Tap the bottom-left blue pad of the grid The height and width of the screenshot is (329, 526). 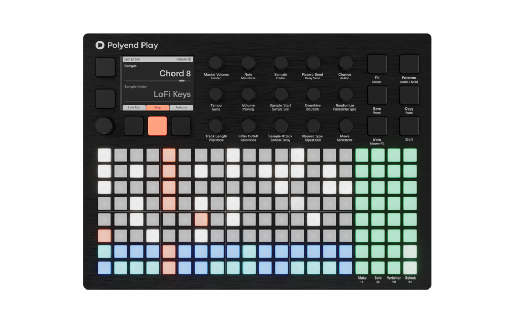[x=104, y=267]
